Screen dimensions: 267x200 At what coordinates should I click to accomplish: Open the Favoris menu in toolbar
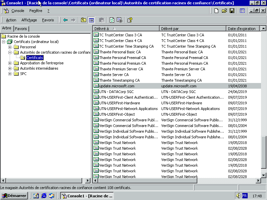point(48,20)
